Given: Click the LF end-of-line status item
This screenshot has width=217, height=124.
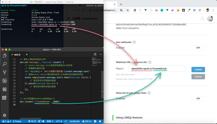Looking at the screenshot, I should [66, 121].
